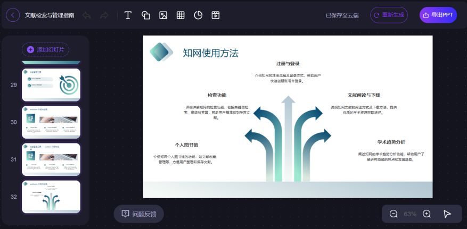Insert a chart using pie icon
The image size is (467, 229).
[198, 15]
